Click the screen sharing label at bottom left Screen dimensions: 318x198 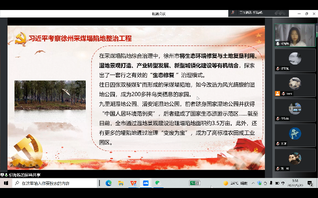25,175
